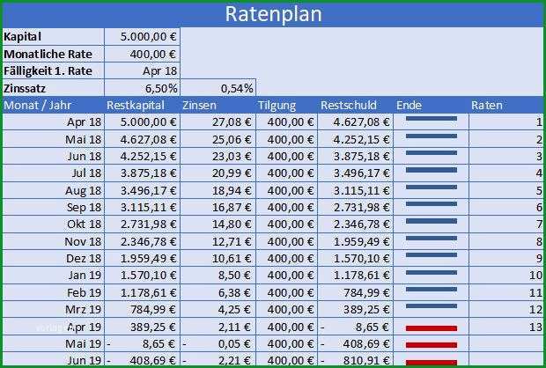Image resolution: width=546 pixels, height=368 pixels.
Task: Click blue Ende bar in Apr 18 row
Action: (x=432, y=119)
